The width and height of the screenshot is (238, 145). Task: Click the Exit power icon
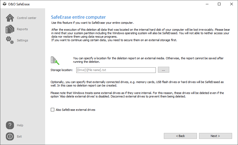[10, 136]
